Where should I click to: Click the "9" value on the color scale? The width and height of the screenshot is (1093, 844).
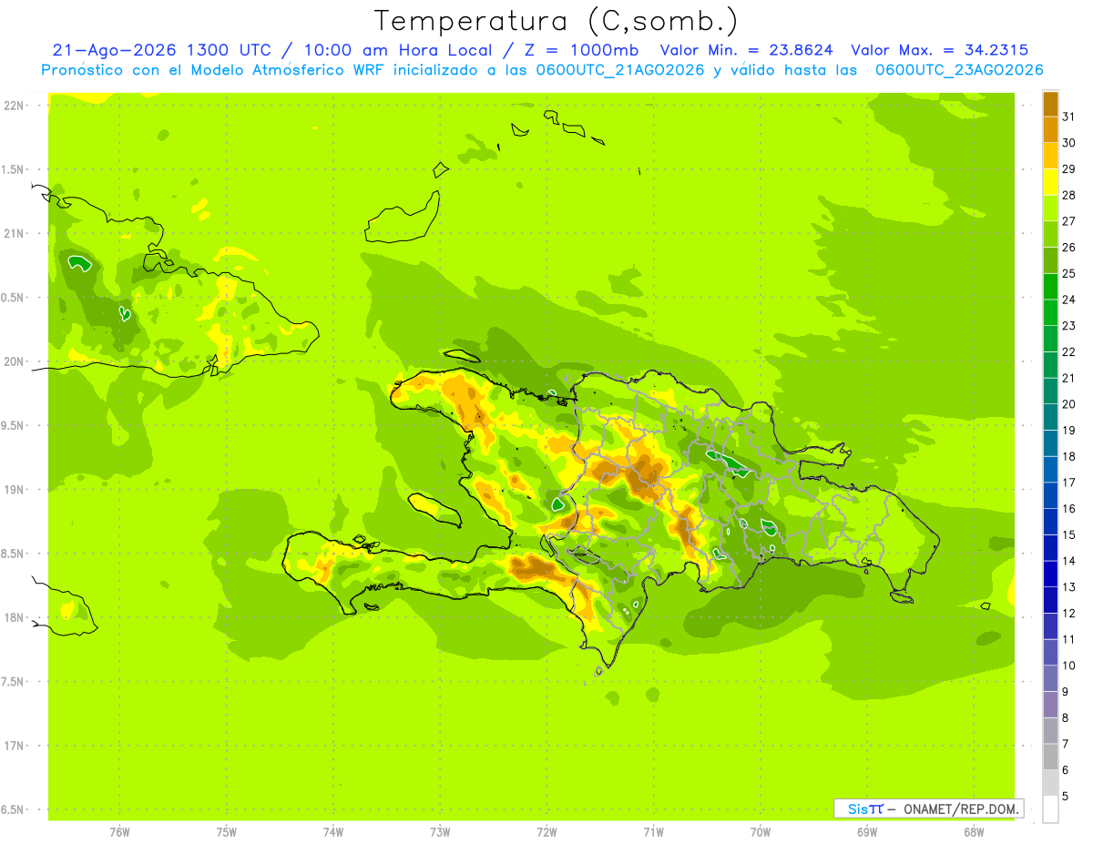pos(1066,692)
